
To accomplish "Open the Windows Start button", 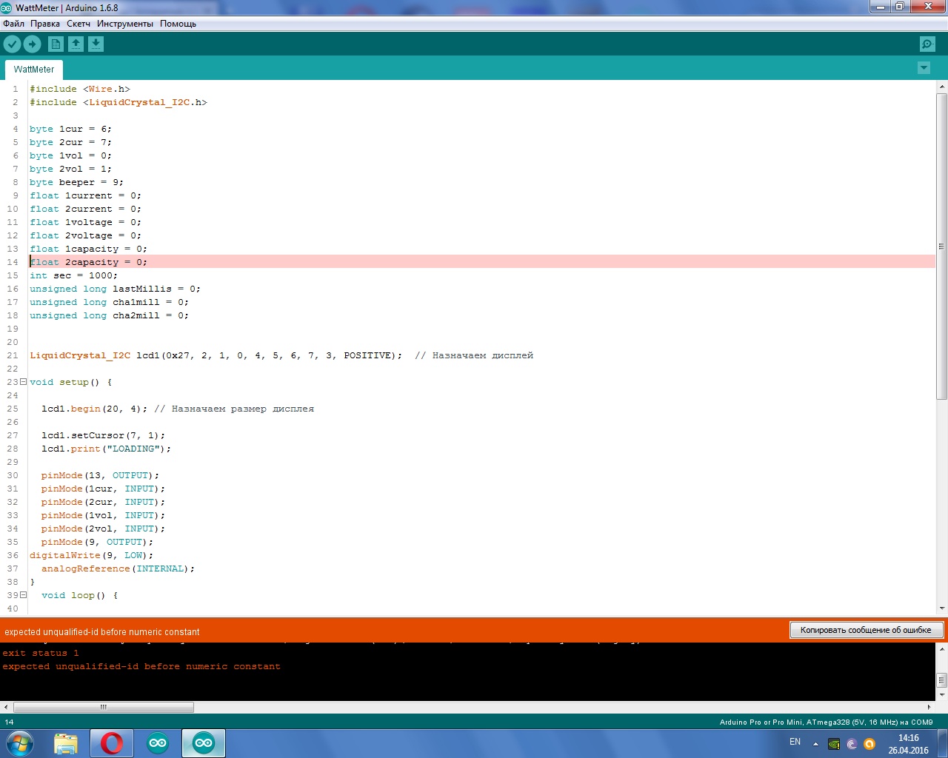I will point(20,743).
